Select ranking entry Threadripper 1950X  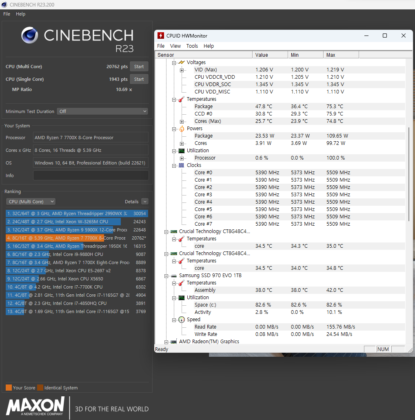point(77,246)
